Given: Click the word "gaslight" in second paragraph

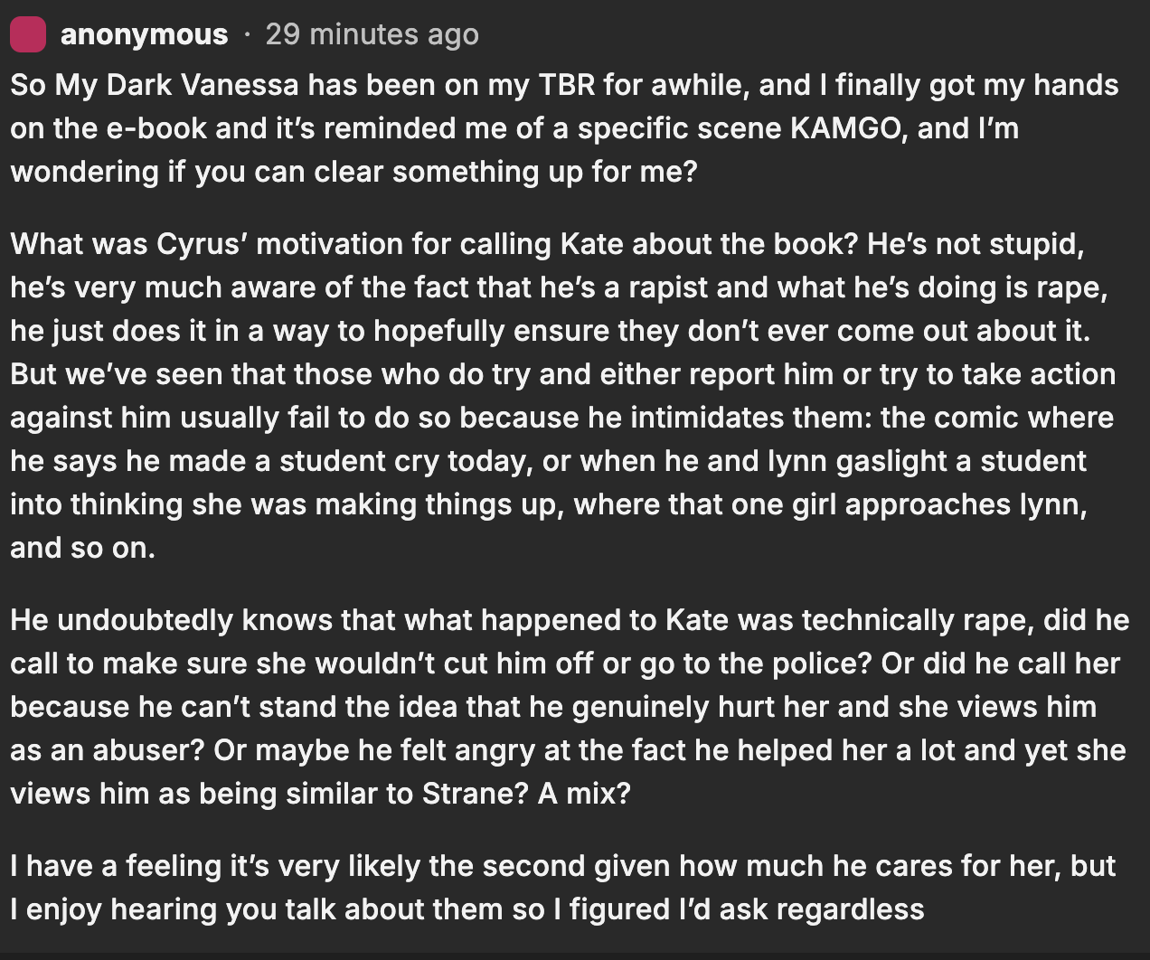Looking at the screenshot, I should [x=891, y=461].
